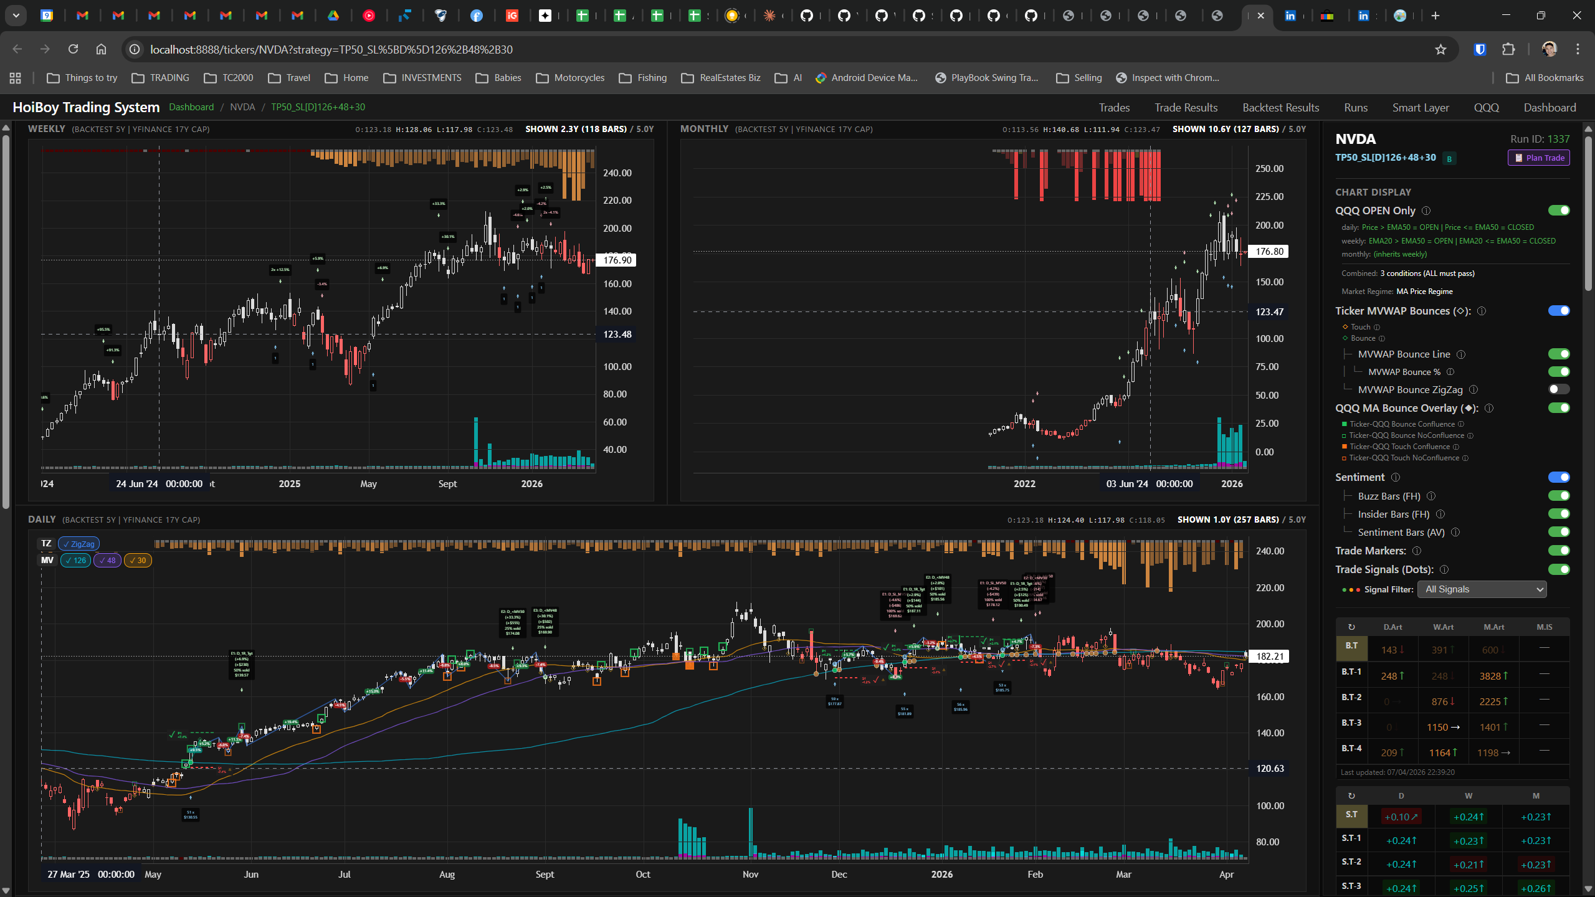Toggle the Sentiment master switch
1595x897 pixels.
(1559, 477)
